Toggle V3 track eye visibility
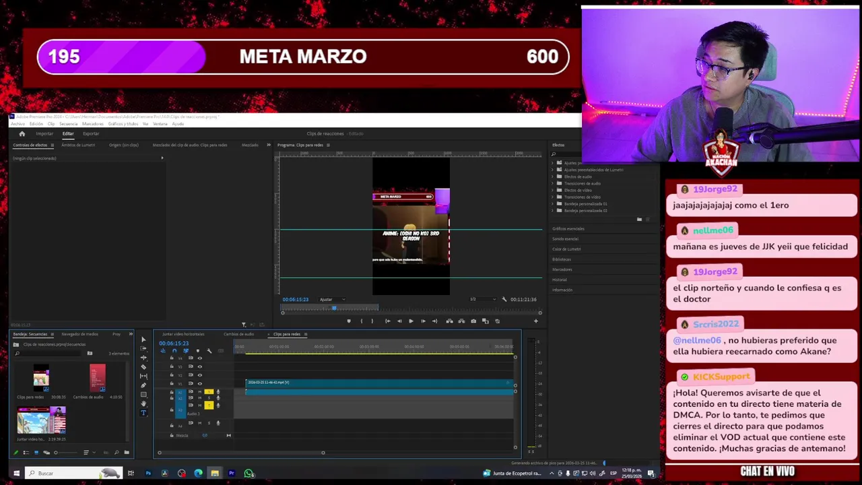862x485 pixels. point(199,366)
